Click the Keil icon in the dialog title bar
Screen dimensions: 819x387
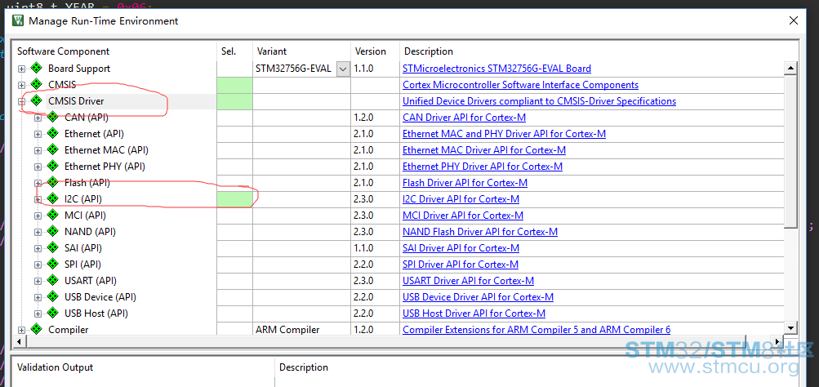18,21
